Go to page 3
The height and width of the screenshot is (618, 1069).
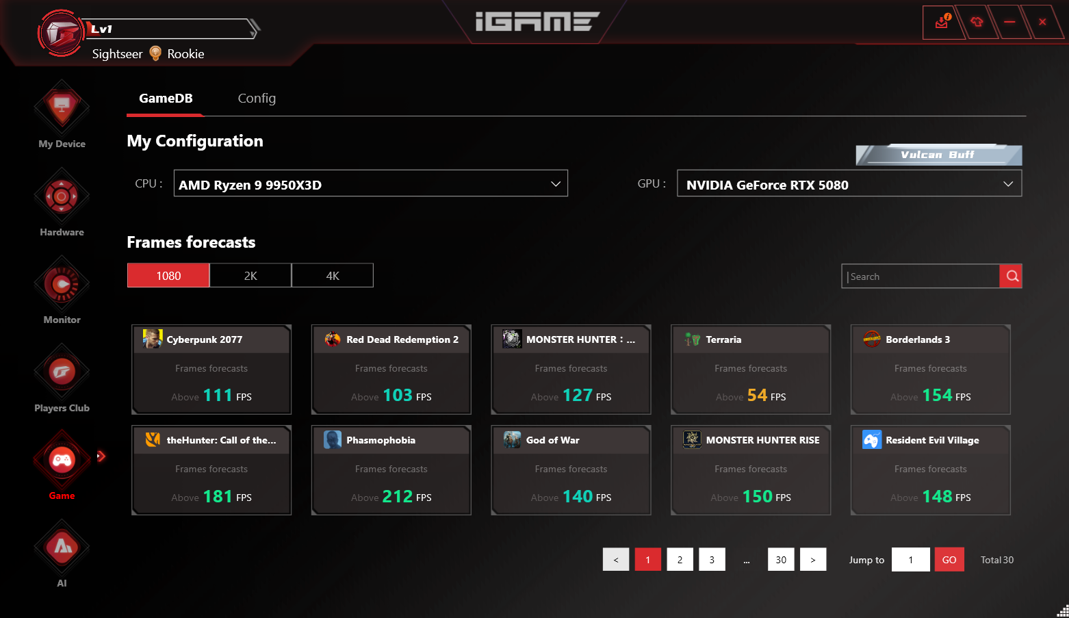(x=712, y=560)
